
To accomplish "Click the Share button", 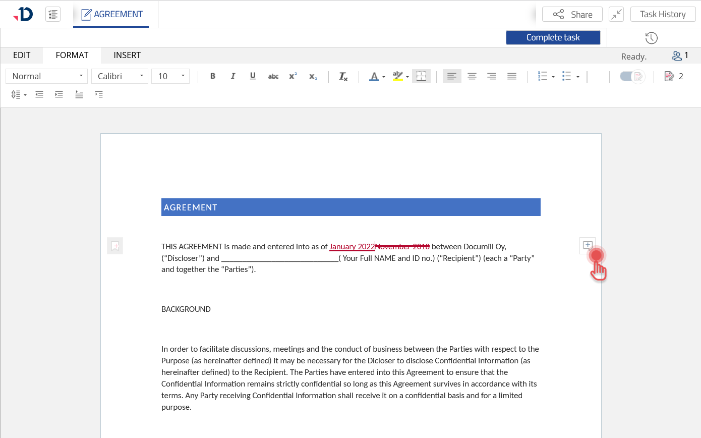I will [x=572, y=14].
